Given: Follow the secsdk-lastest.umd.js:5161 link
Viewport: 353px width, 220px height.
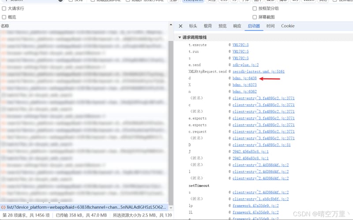Looking at the screenshot, I should point(259,72).
